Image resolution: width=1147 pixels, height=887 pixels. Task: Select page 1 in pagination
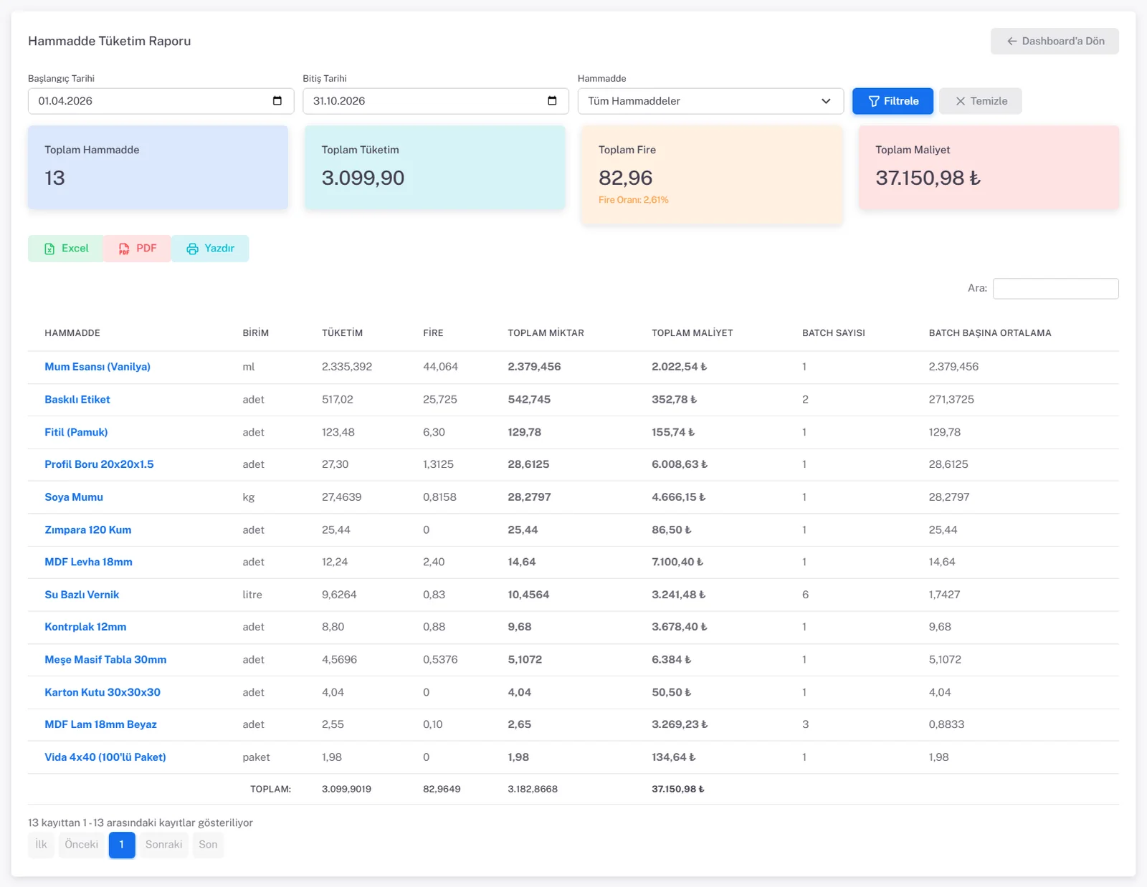122,845
